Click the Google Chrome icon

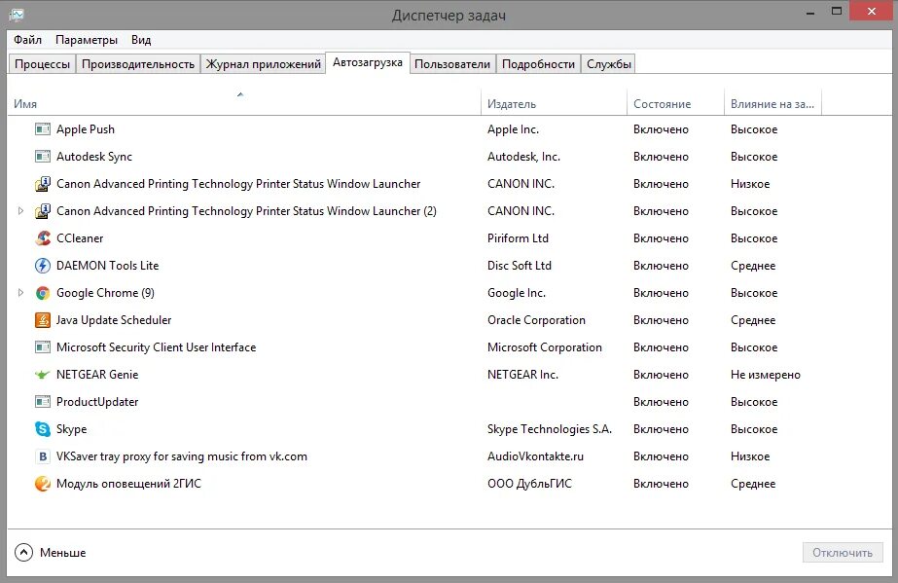click(x=43, y=293)
